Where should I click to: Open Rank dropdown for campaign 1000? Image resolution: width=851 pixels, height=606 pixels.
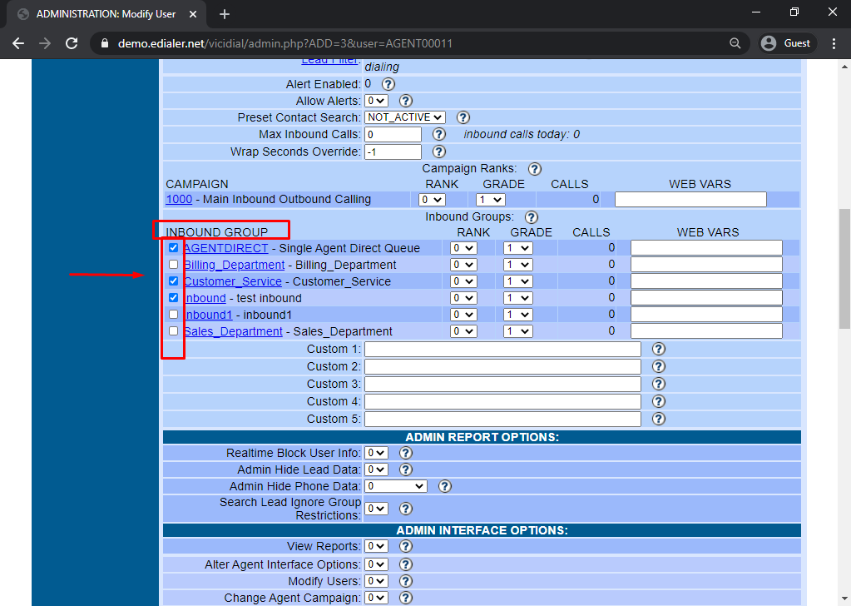(x=432, y=200)
